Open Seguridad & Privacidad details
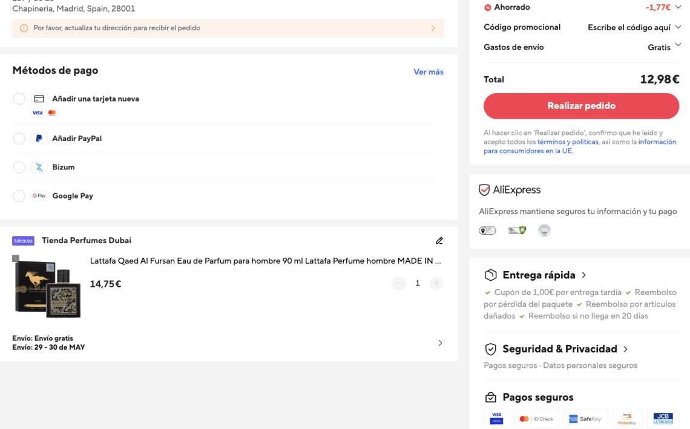The height and width of the screenshot is (429, 690). pos(560,349)
